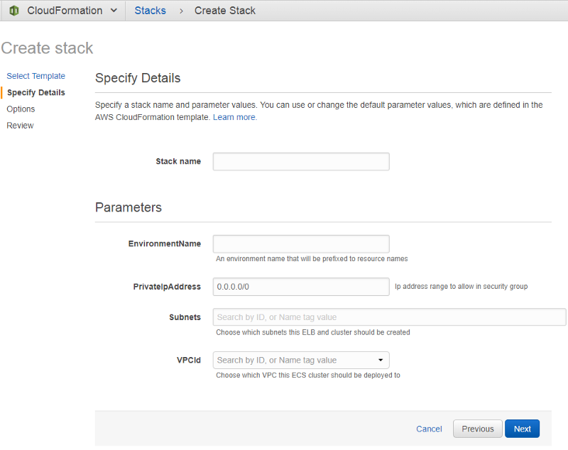Viewport: 568px width, 450px height.
Task: Click the Create Stack breadcrumb text
Action: [225, 11]
